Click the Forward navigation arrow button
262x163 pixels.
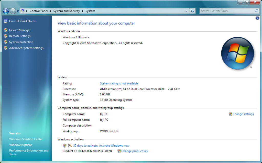[x=13, y=11]
